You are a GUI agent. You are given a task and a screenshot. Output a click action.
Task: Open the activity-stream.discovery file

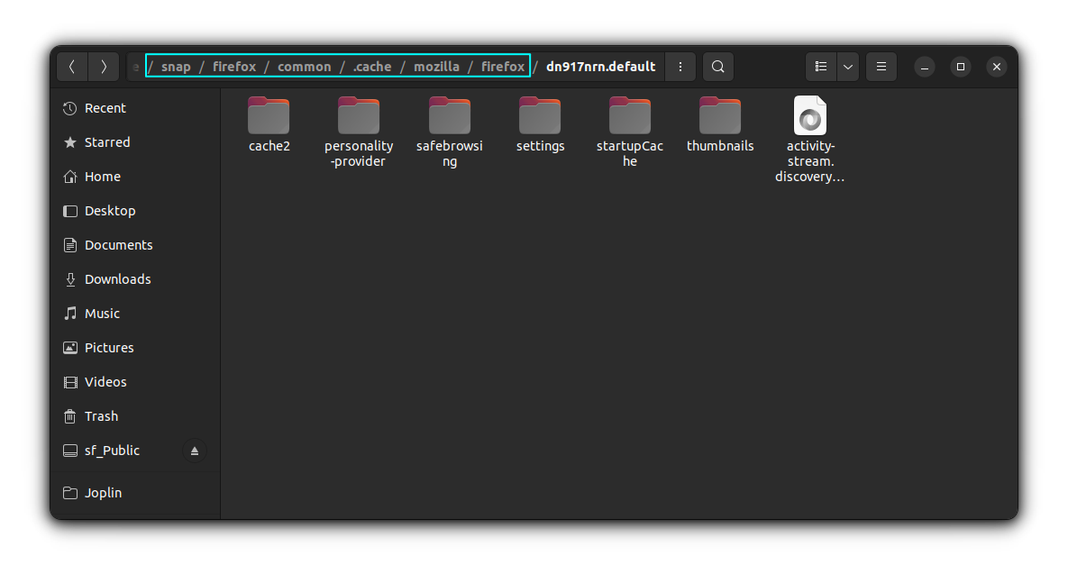click(x=808, y=115)
